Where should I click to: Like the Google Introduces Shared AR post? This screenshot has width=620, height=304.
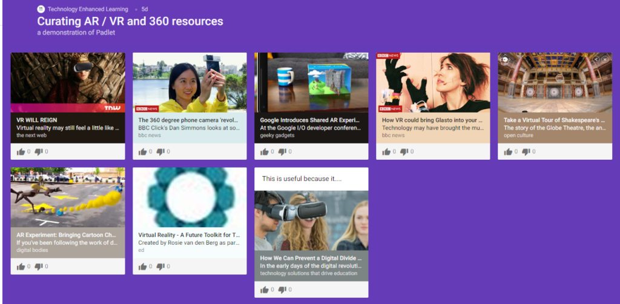(264, 152)
